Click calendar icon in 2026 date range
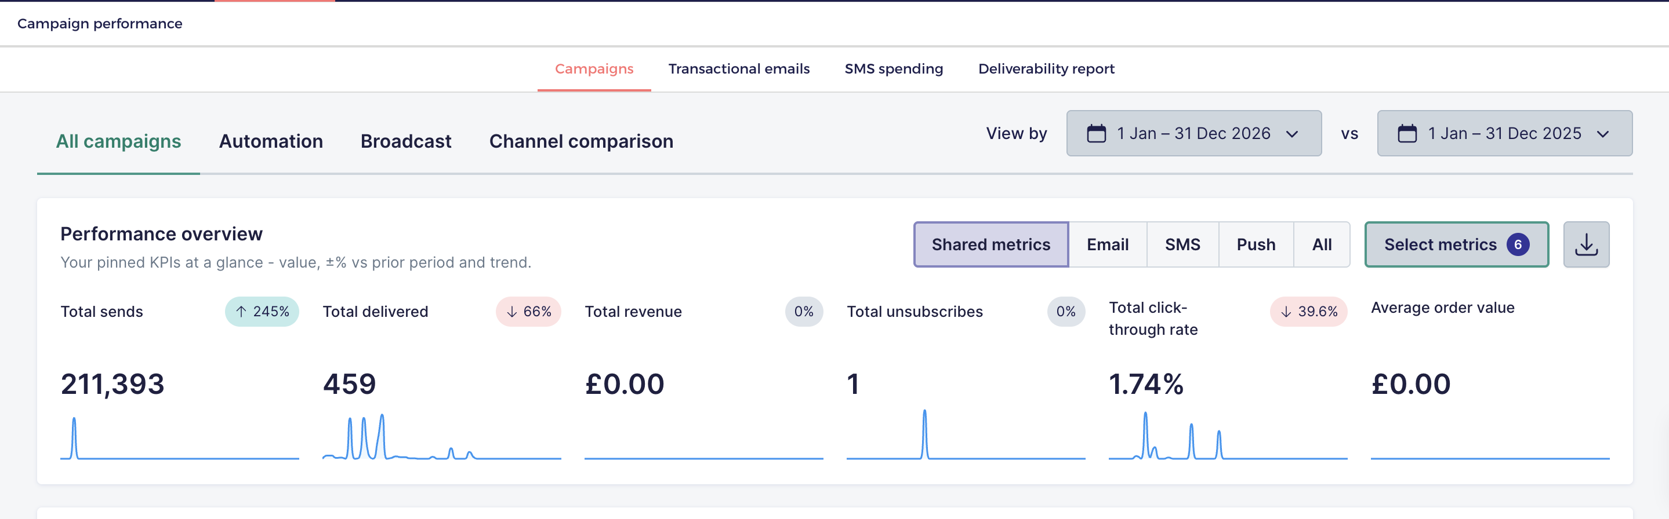 coord(1096,134)
